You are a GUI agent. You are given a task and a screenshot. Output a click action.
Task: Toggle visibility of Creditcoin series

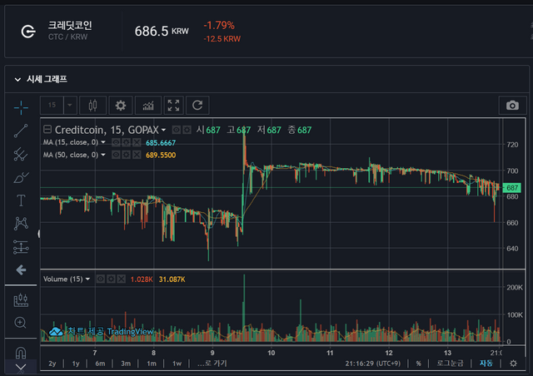coord(176,130)
